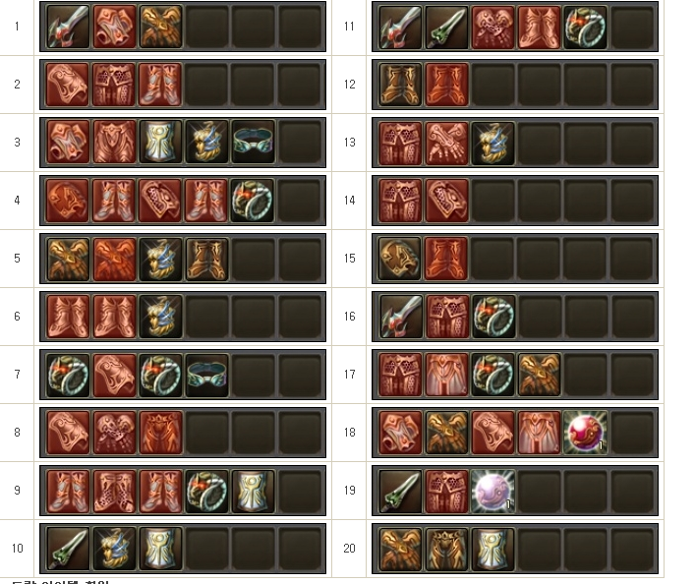Click the teal belt icon in row 3

point(253,143)
